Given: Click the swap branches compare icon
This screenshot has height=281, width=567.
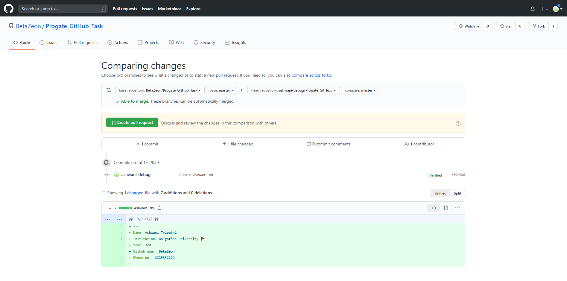Looking at the screenshot, I should tap(109, 90).
